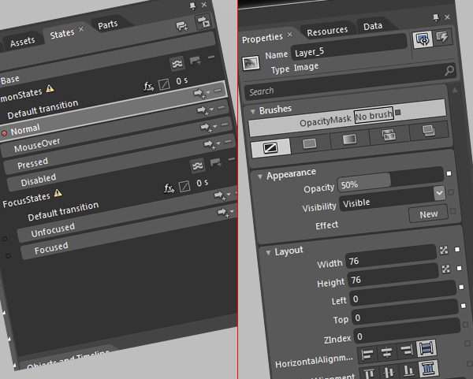This screenshot has height=379, width=473.
Task: Add transition for the Pressed state
Action: tap(207, 127)
